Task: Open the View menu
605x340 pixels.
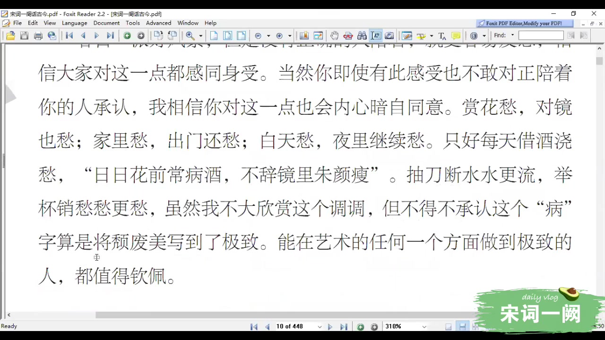Action: 50,23
